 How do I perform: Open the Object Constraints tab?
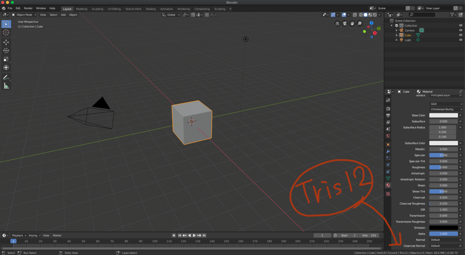[x=388, y=172]
